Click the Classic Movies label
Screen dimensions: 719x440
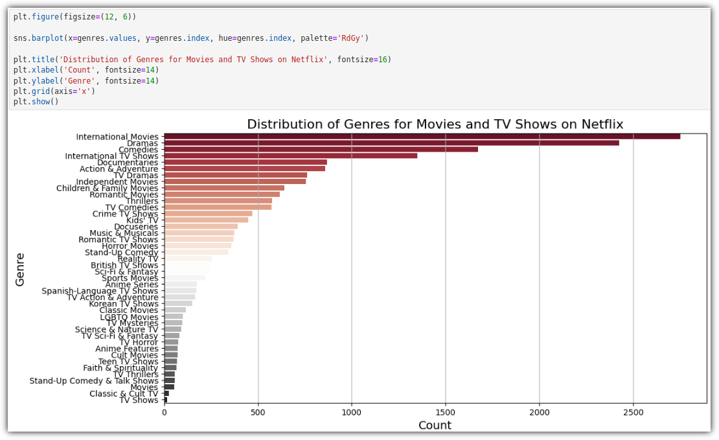pyautogui.click(x=128, y=310)
